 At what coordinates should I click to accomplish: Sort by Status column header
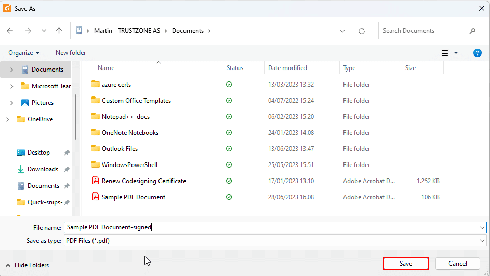235,68
